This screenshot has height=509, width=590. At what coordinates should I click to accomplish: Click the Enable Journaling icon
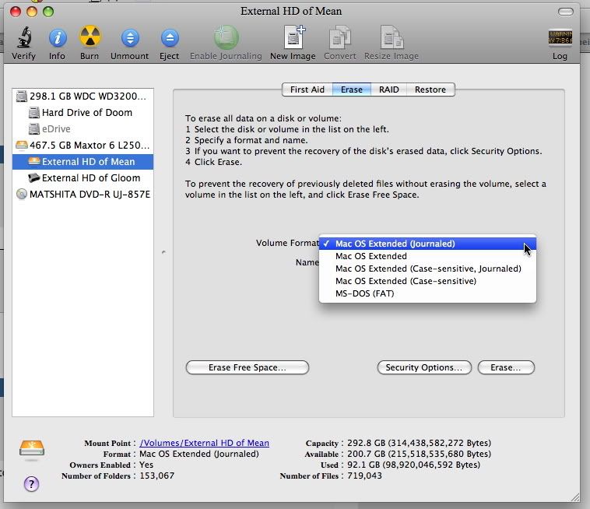click(227, 37)
